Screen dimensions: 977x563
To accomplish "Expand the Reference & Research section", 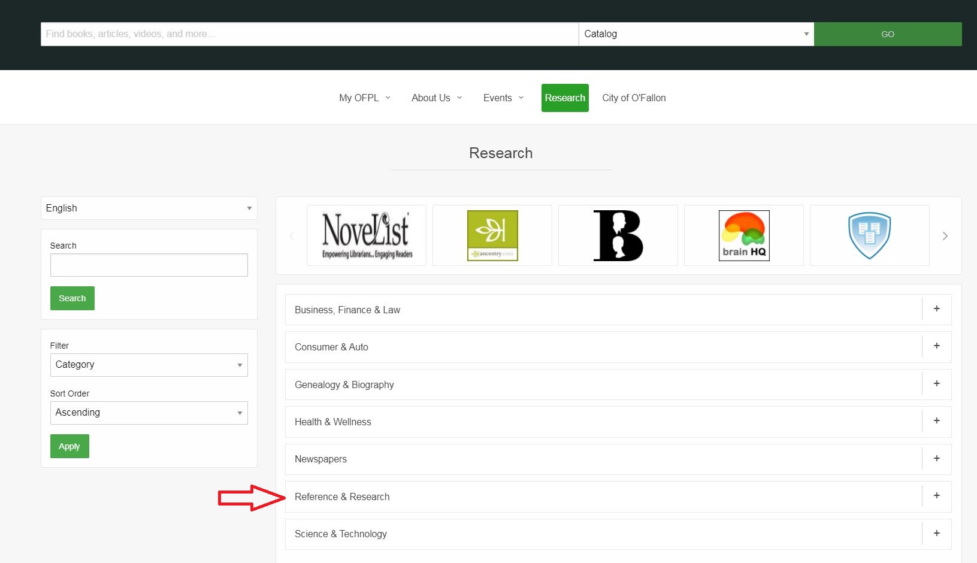I will 936,496.
